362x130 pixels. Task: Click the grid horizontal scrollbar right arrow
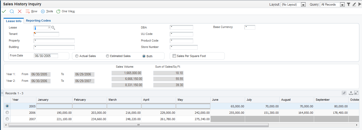357,125
